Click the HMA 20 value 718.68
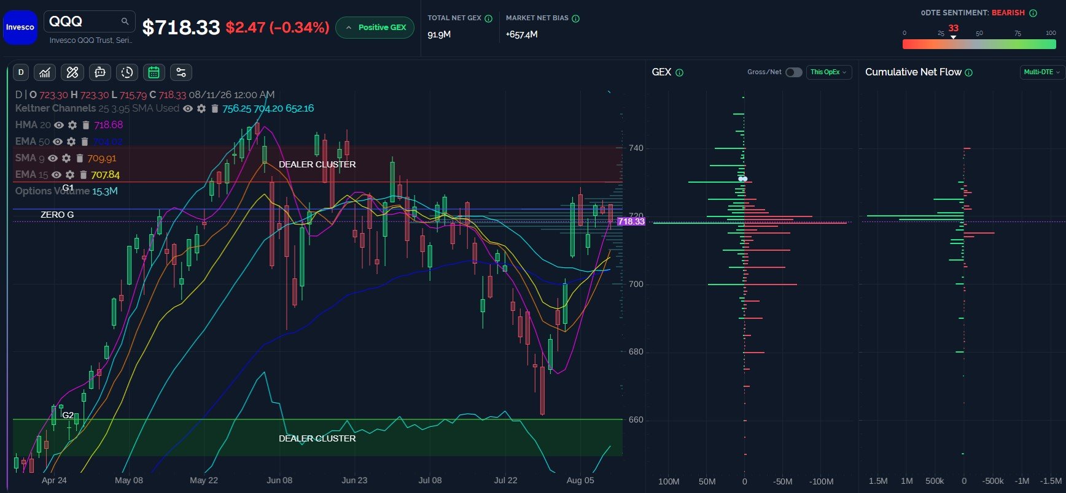This screenshot has height=493, width=1066. (x=109, y=125)
